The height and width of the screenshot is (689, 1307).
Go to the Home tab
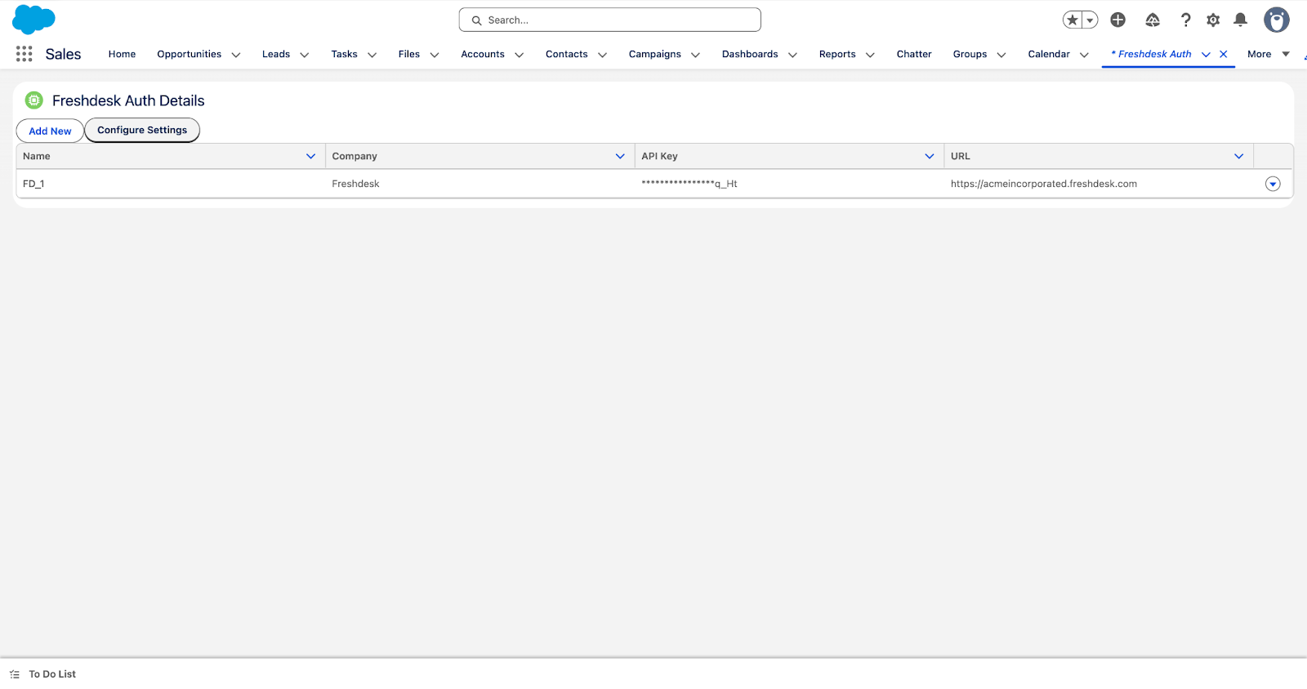coord(122,54)
